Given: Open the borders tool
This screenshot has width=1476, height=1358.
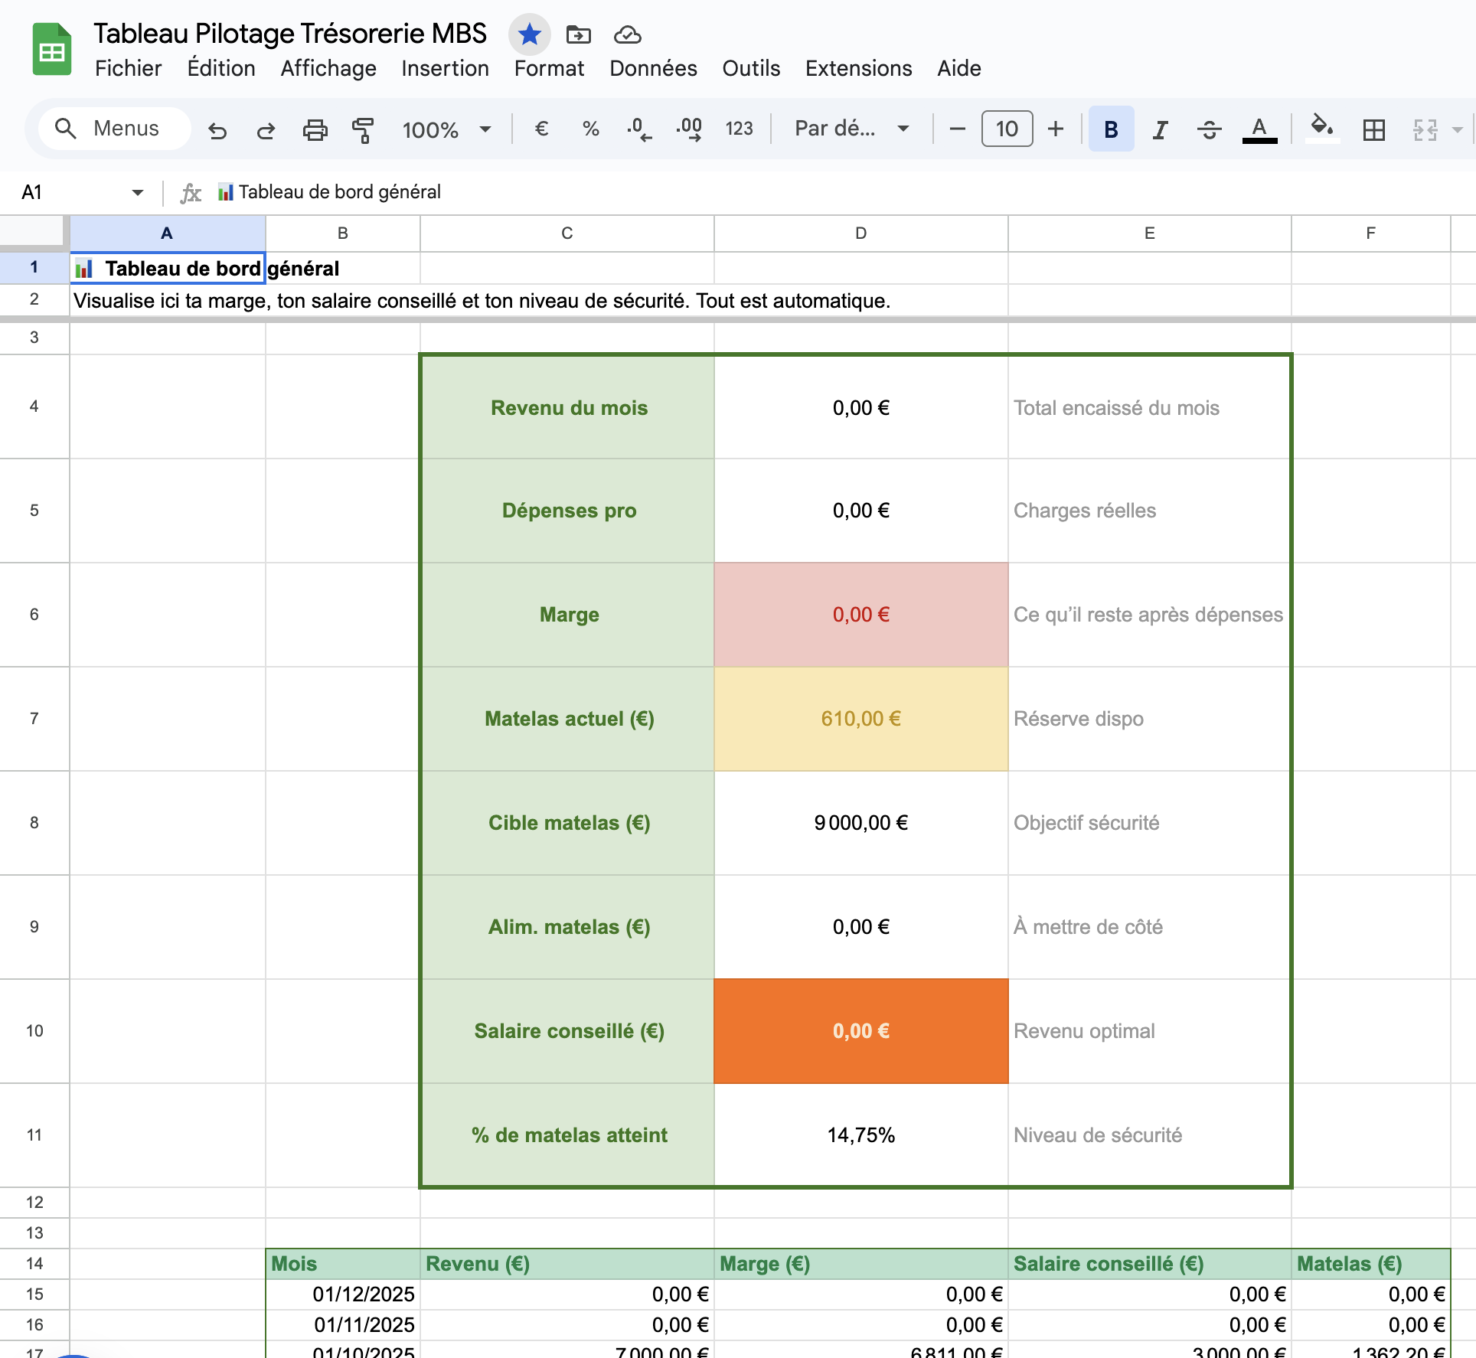Looking at the screenshot, I should click(1374, 129).
